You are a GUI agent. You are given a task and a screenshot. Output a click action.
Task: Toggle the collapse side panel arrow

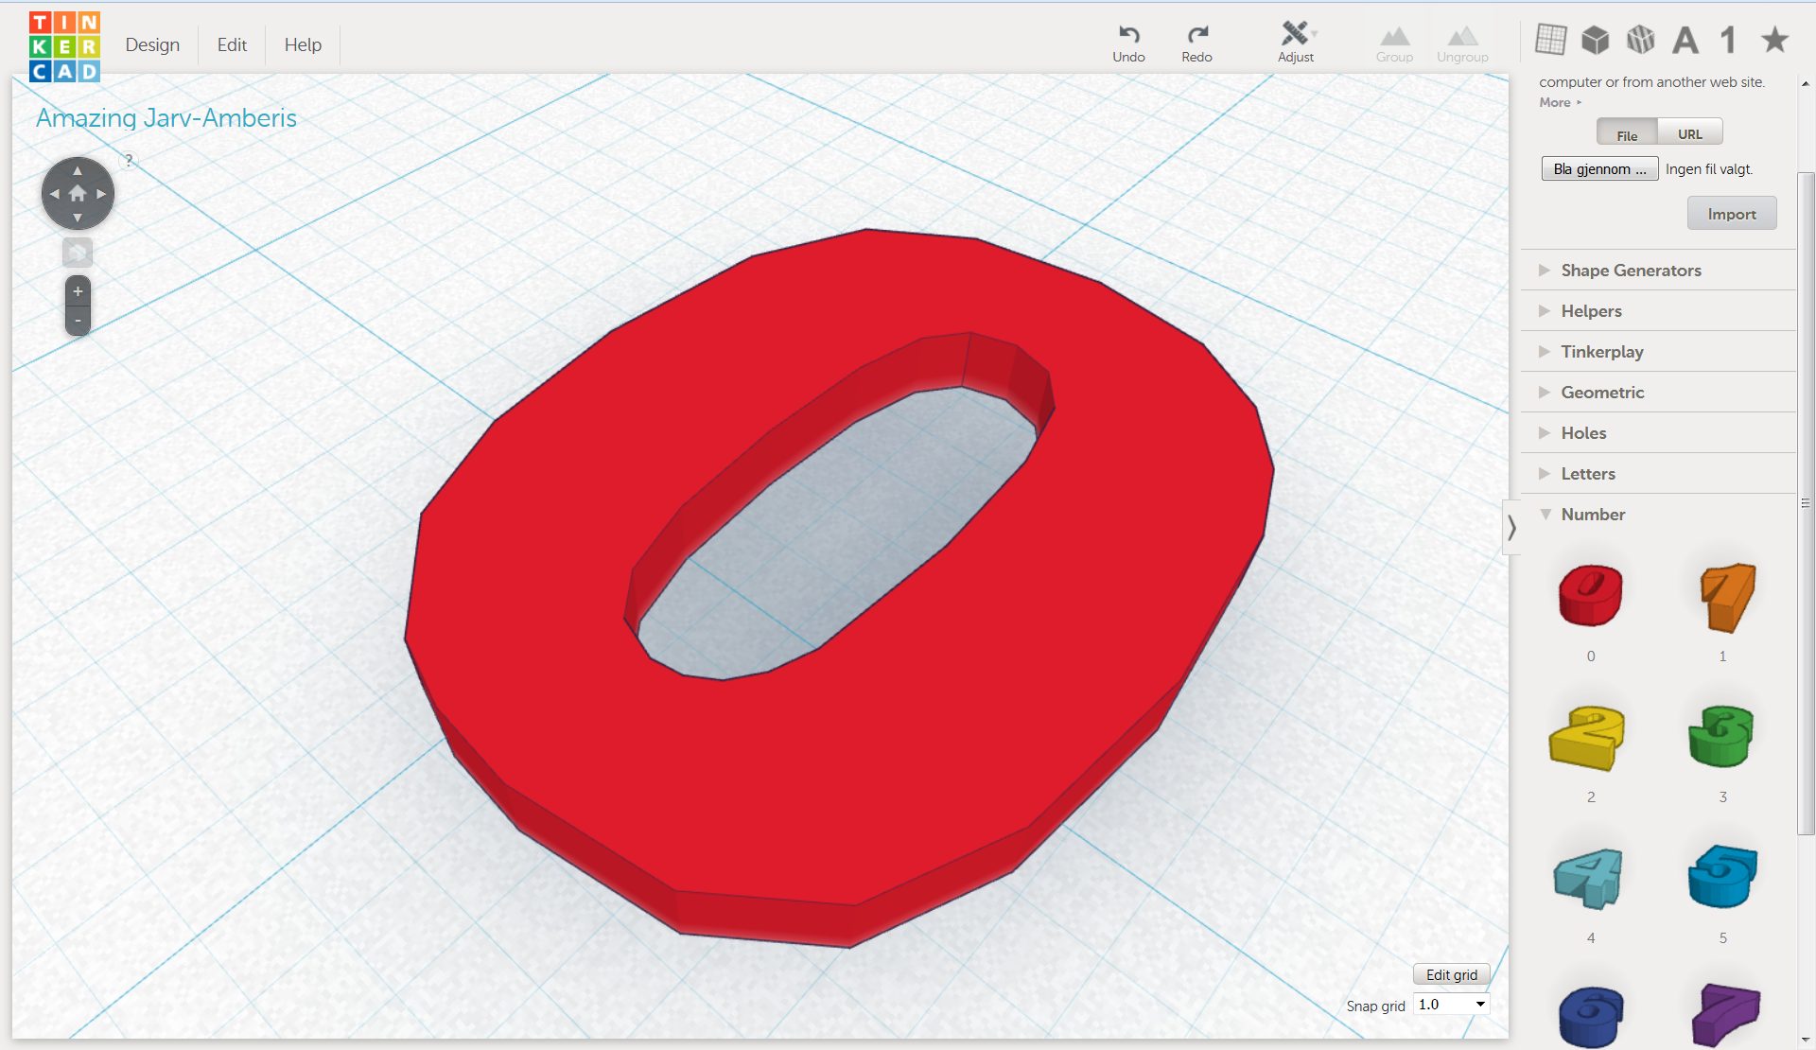click(1512, 526)
